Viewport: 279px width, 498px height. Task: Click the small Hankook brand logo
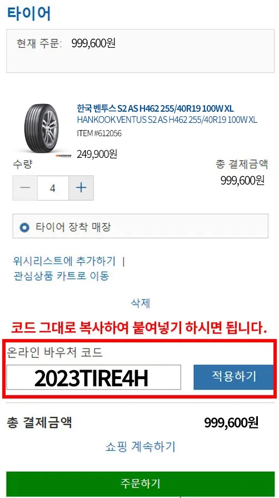(63, 155)
